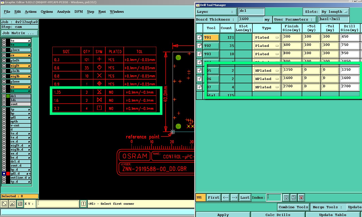The width and height of the screenshot is (362, 217).
Task: Toggle the checkbox for layer 'v-cut'
Action: coord(4,125)
